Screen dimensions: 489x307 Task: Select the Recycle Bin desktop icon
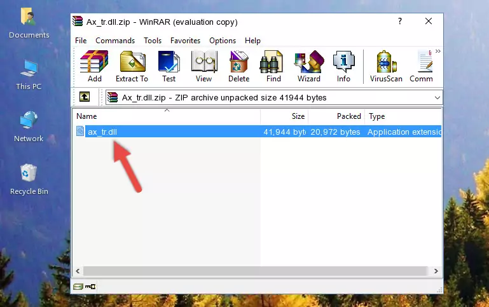pyautogui.click(x=29, y=179)
